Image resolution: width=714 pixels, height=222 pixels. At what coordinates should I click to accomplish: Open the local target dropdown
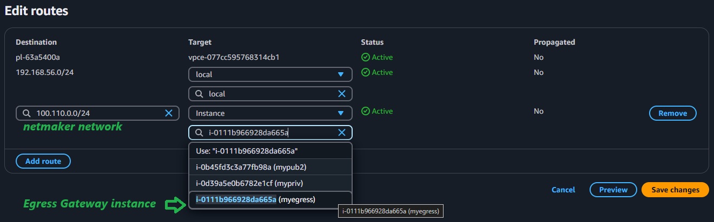tap(270, 74)
